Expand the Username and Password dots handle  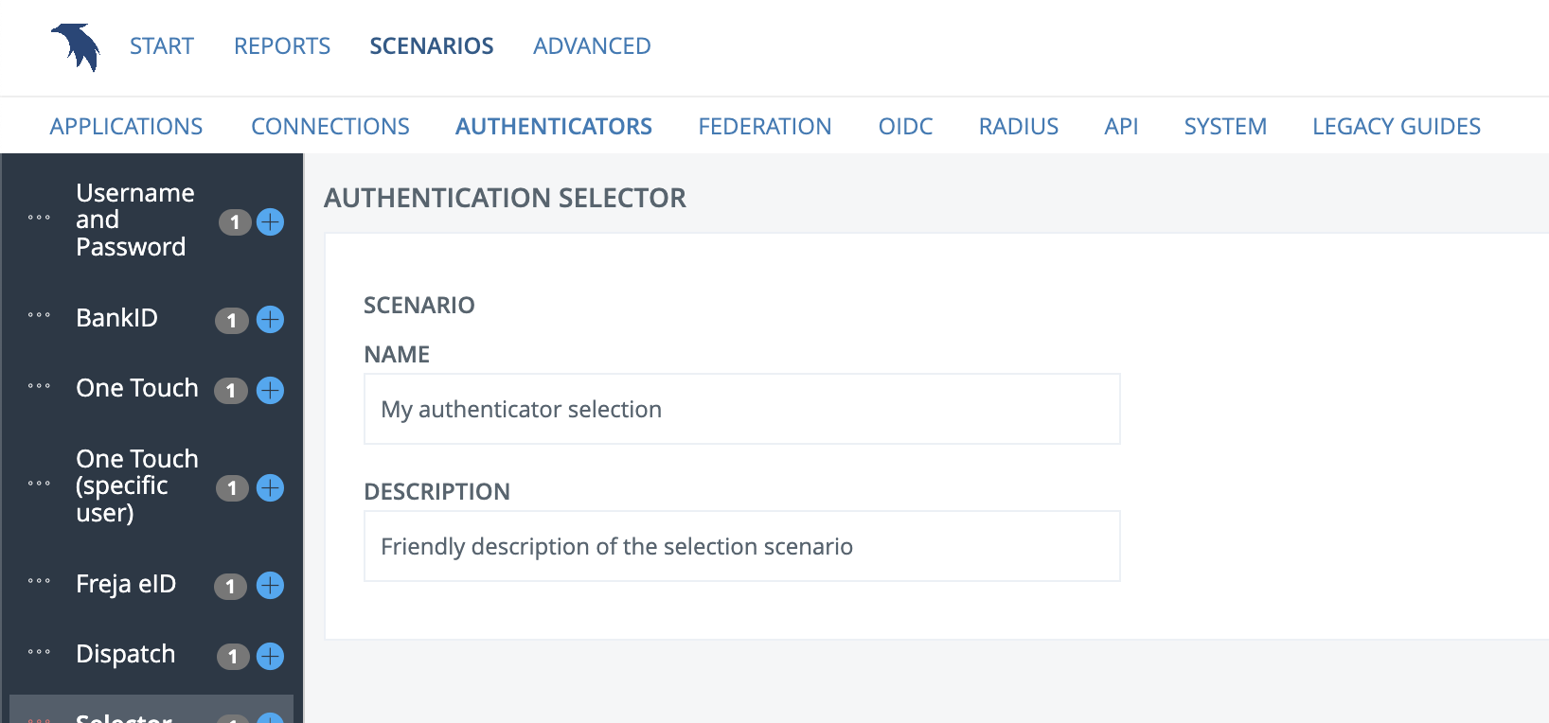pos(39,218)
